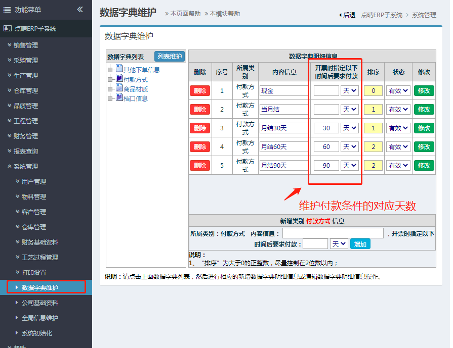This screenshot has width=453, height=348.
Task: Click the 内容信息 input in the add form
Action: pyautogui.click(x=333, y=233)
